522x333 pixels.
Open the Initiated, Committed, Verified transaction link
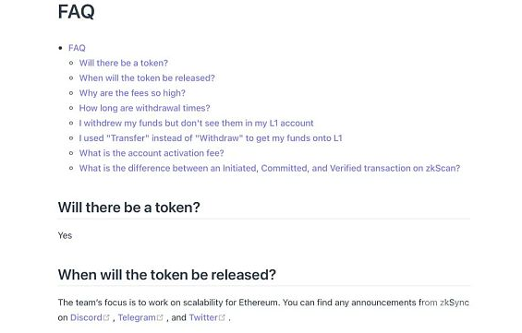tap(270, 168)
